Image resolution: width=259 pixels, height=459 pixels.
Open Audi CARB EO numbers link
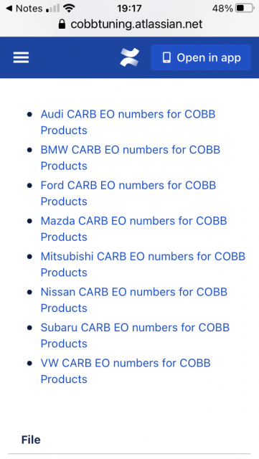[x=128, y=122]
